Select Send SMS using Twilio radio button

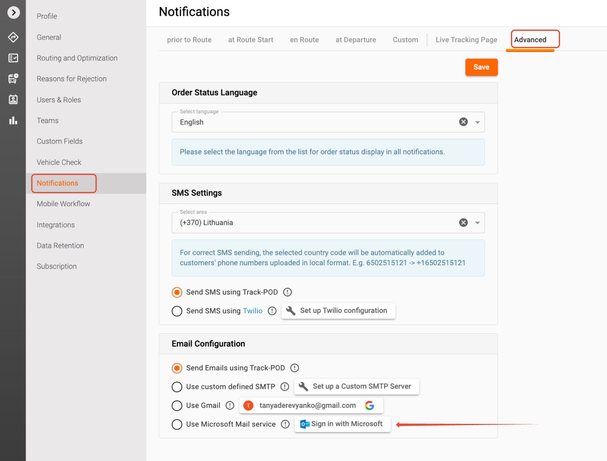(x=177, y=311)
